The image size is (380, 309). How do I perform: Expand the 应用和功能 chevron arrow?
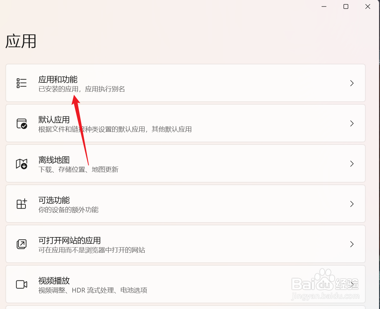[x=352, y=83]
